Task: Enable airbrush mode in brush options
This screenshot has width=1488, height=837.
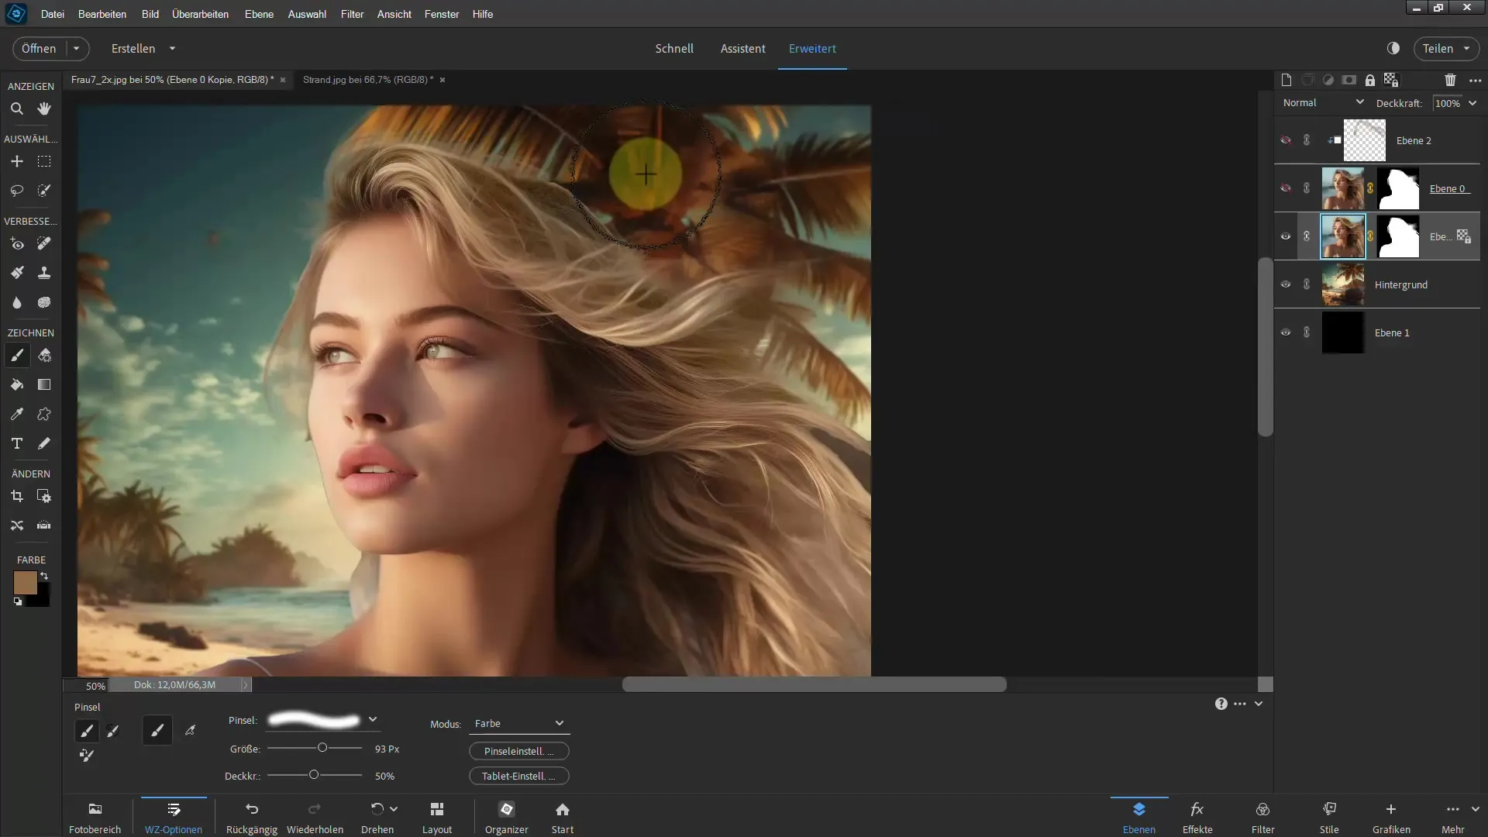Action: (x=191, y=730)
